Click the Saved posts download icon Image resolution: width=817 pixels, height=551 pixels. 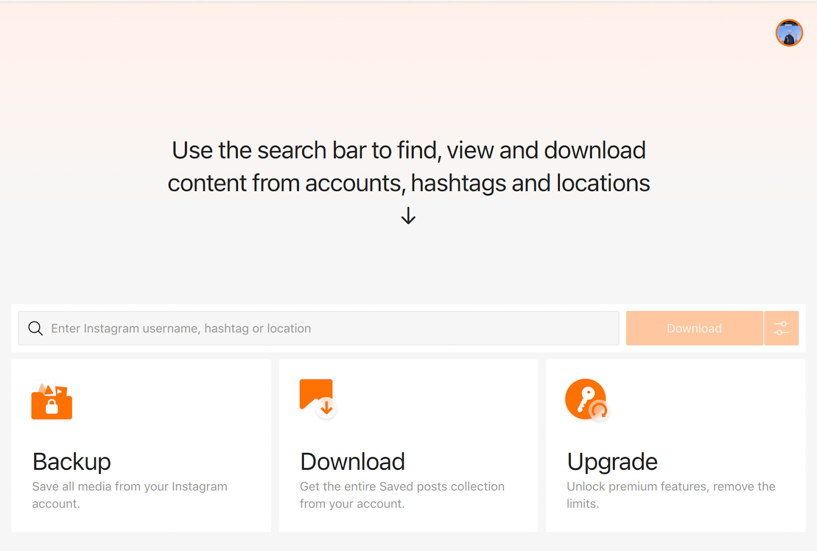[x=318, y=399]
